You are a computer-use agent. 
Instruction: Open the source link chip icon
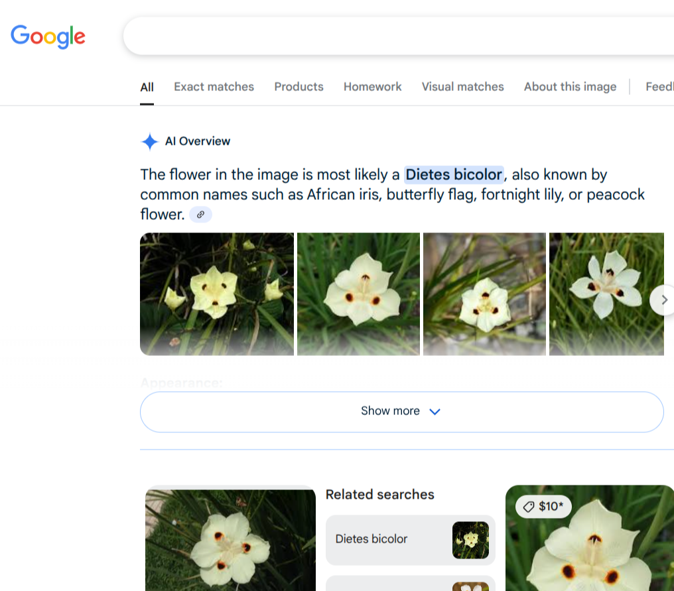click(200, 214)
